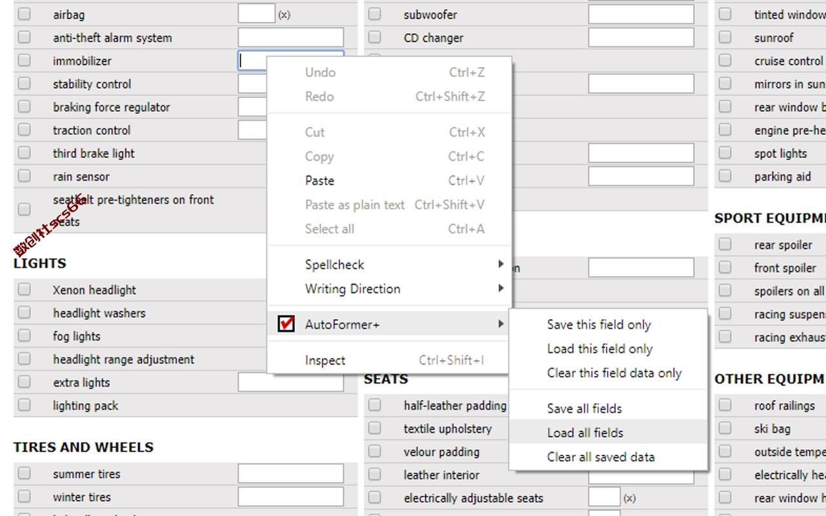Check the stability control option
Viewport: 826px width, 516px height.
click(x=24, y=83)
